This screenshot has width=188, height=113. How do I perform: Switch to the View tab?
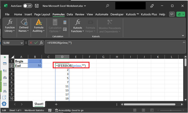click(x=90, y=14)
